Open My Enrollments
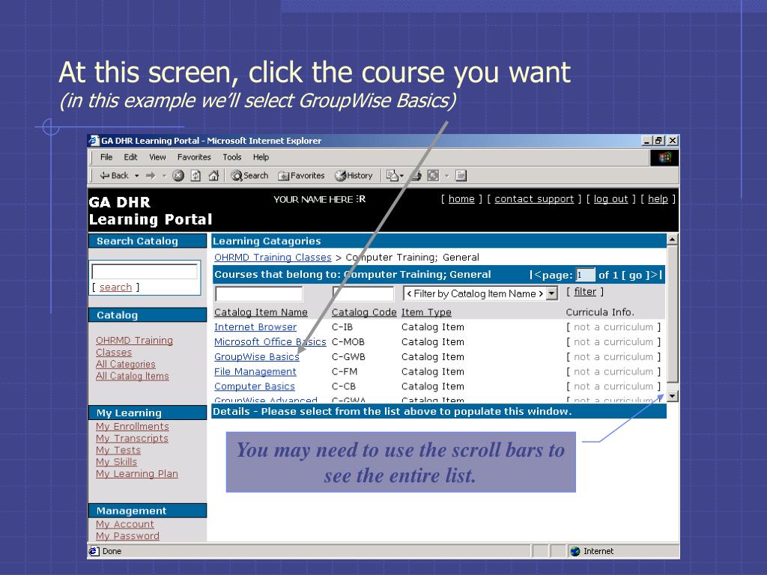The width and height of the screenshot is (767, 575). pos(132,426)
